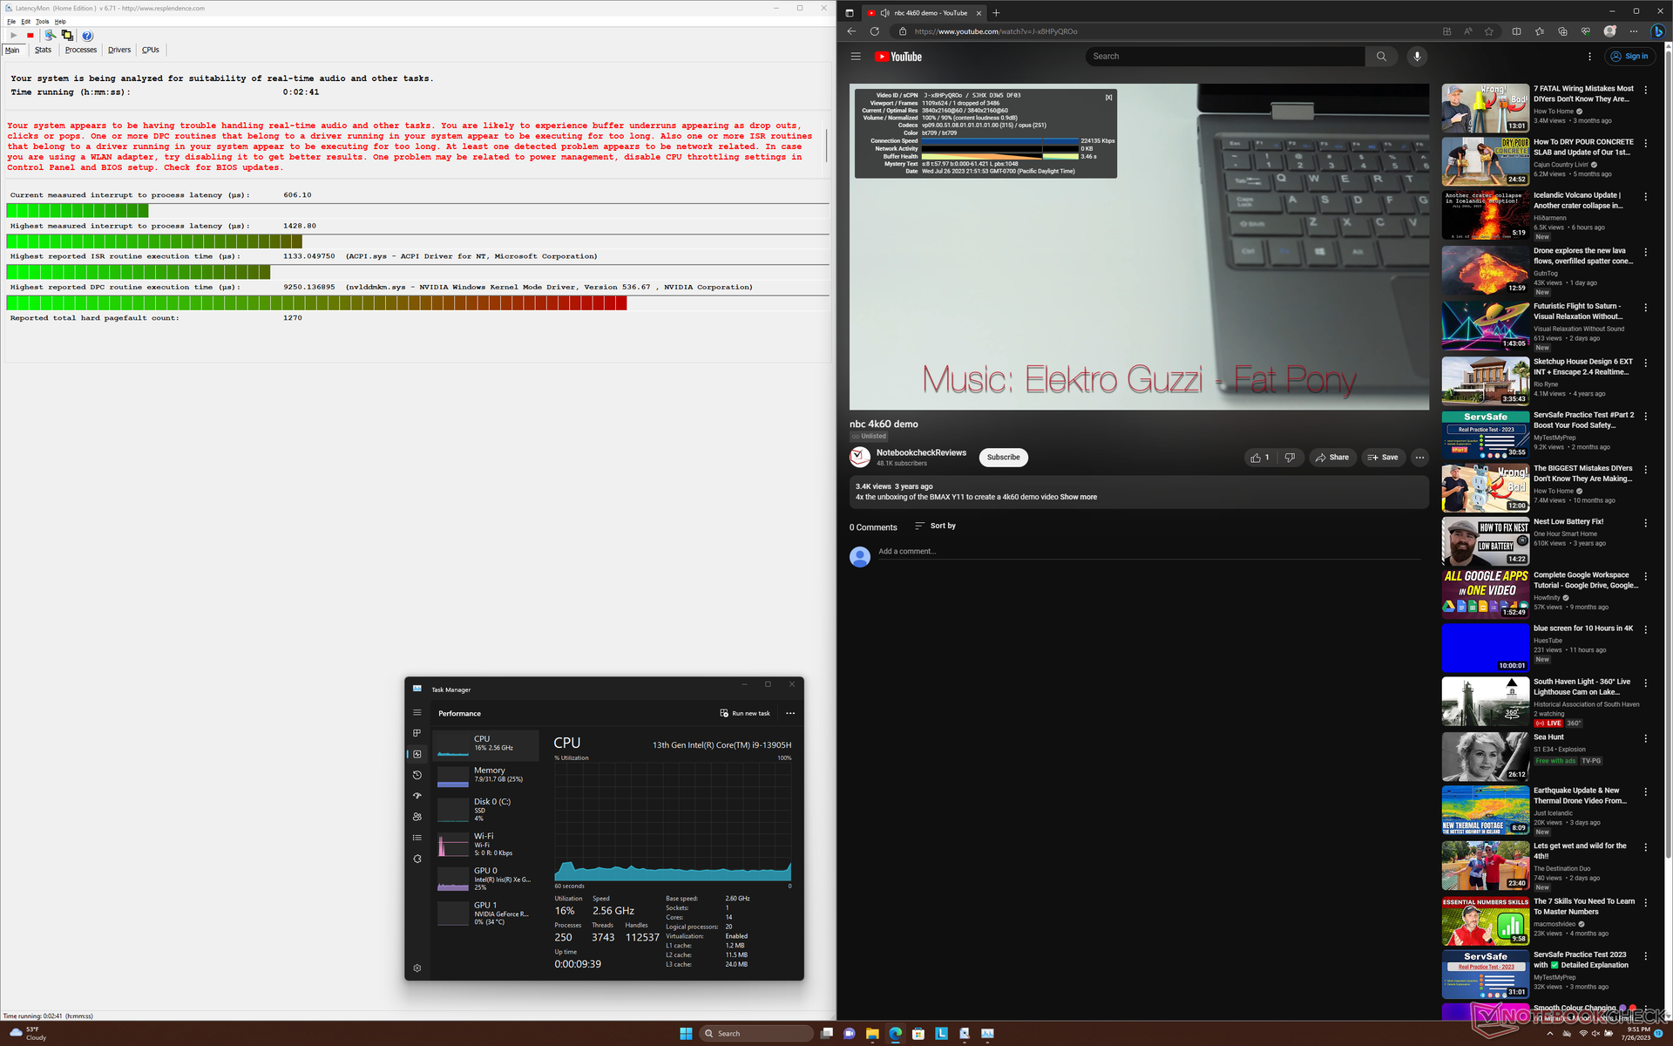
Task: Open Details list icon in Task Manager
Action: (x=417, y=838)
